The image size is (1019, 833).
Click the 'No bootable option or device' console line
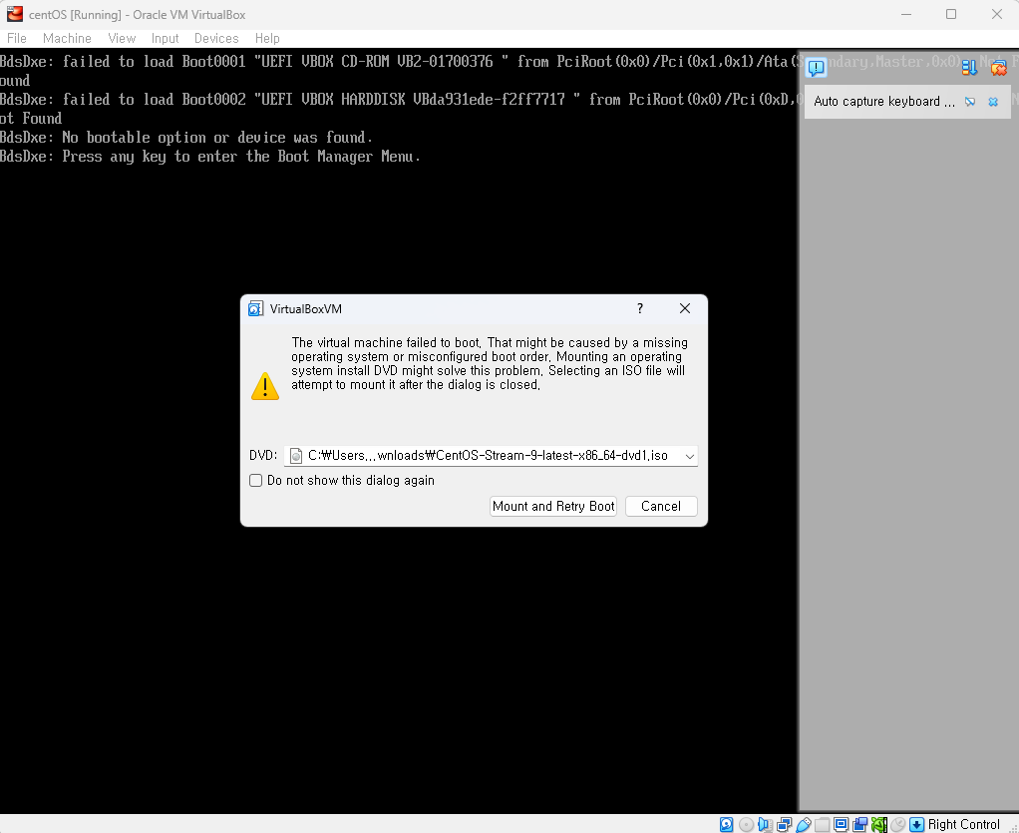click(186, 138)
